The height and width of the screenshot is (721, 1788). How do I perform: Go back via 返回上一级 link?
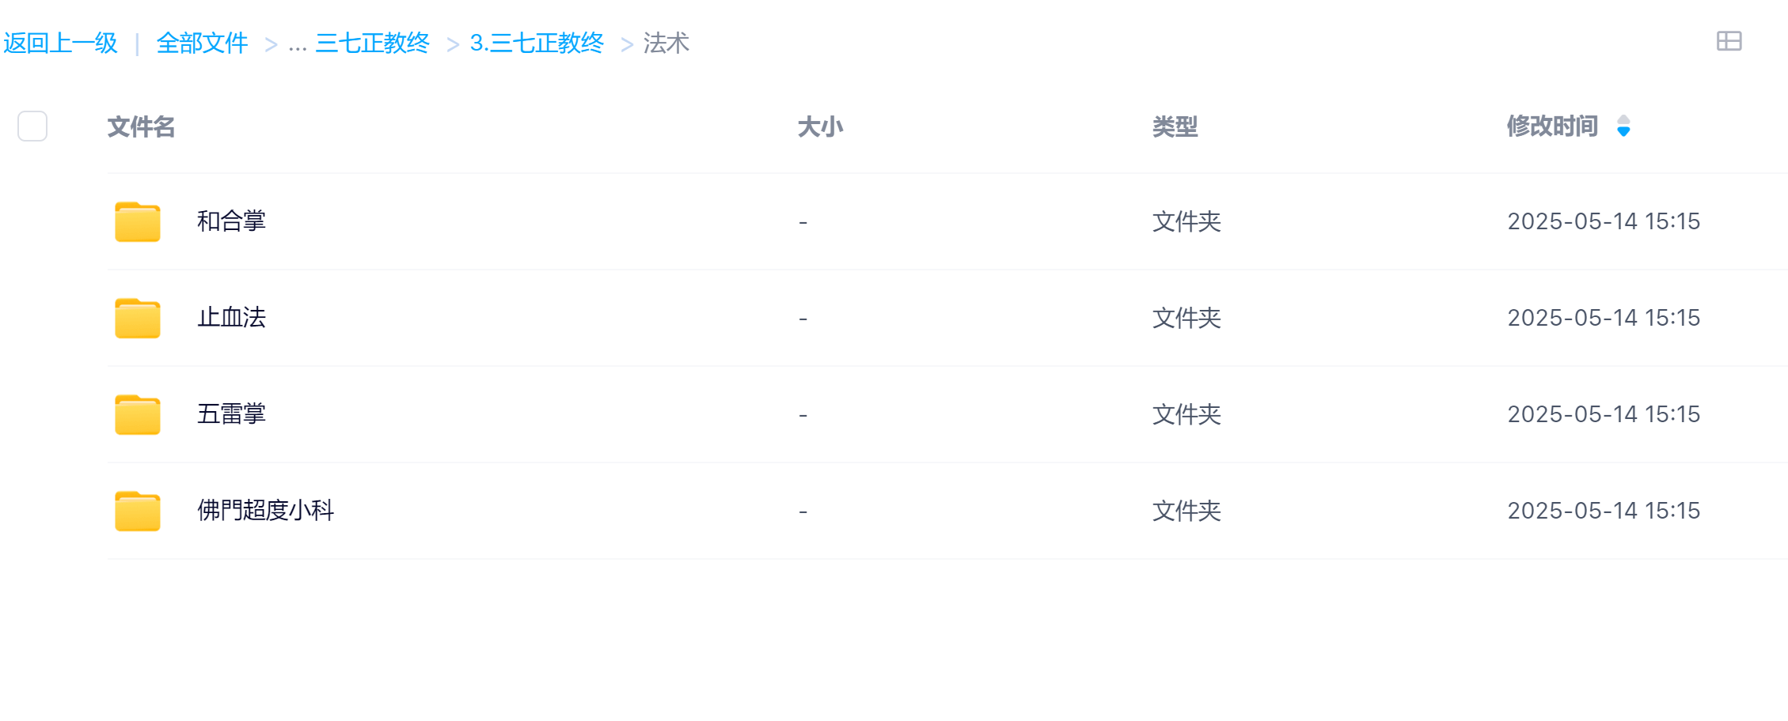pos(60,43)
